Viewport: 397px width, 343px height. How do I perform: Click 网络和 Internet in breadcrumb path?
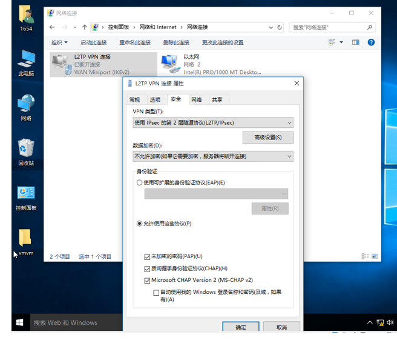point(158,27)
